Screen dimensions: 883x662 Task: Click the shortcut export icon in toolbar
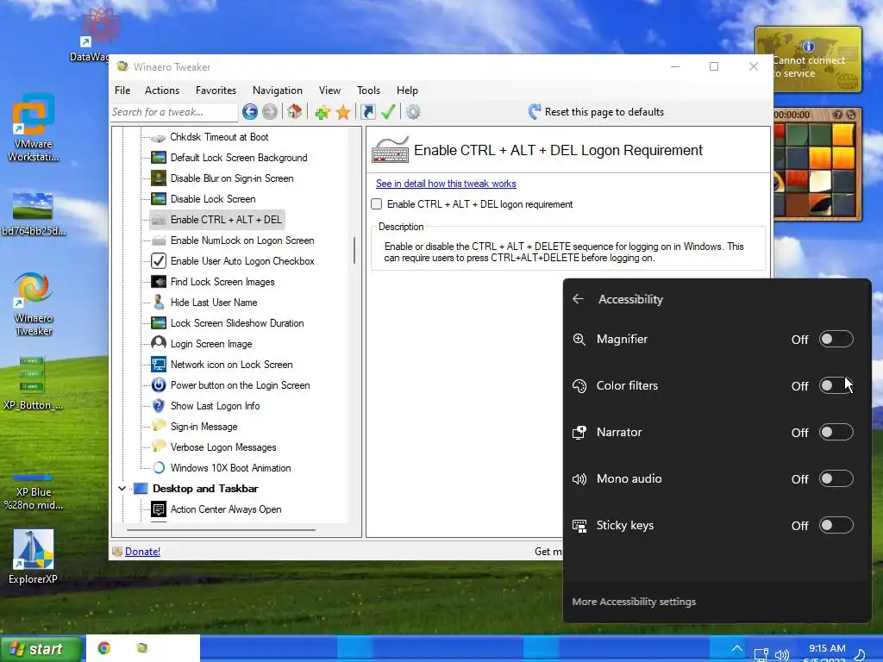(x=367, y=111)
